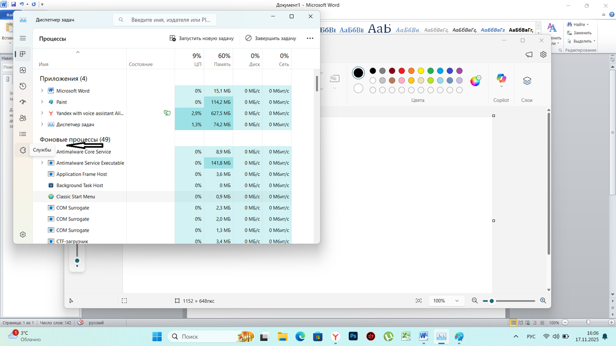616x346 pixels.
Task: Sort processes by the Память column header
Action: click(x=218, y=59)
